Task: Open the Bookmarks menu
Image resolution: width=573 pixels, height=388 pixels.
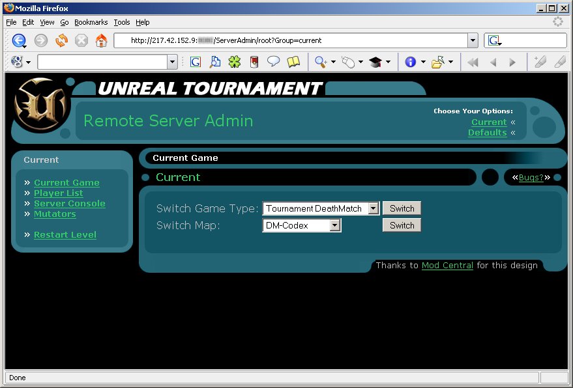Action: click(91, 22)
